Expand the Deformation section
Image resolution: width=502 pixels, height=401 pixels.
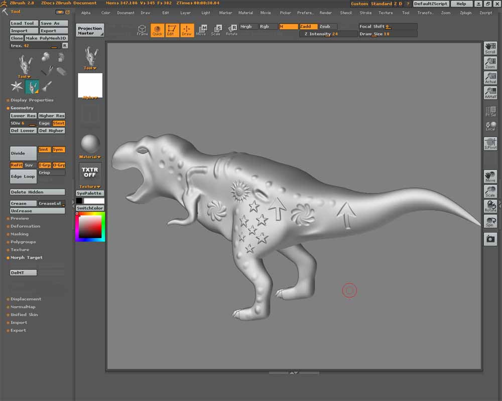[25, 226]
